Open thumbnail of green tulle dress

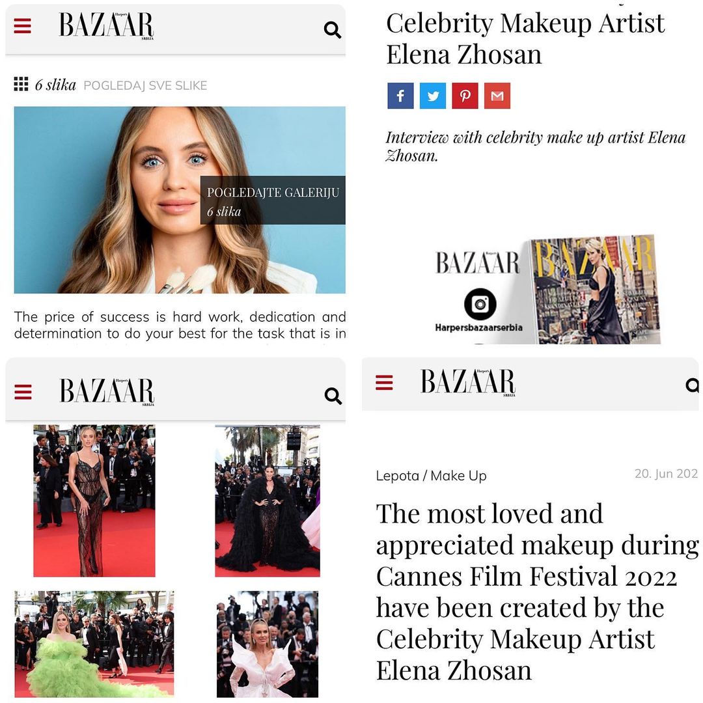tap(94, 644)
